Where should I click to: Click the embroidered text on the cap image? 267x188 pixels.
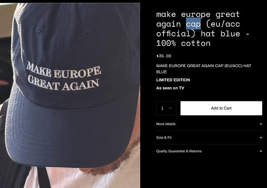(63, 76)
